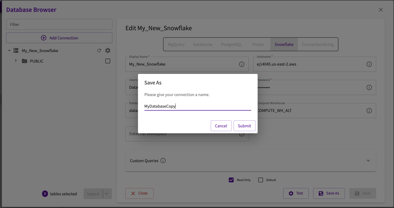Expand the PUBLIC schema node
Image resolution: width=394 pixels, height=208 pixels.
pyautogui.click(x=16, y=61)
